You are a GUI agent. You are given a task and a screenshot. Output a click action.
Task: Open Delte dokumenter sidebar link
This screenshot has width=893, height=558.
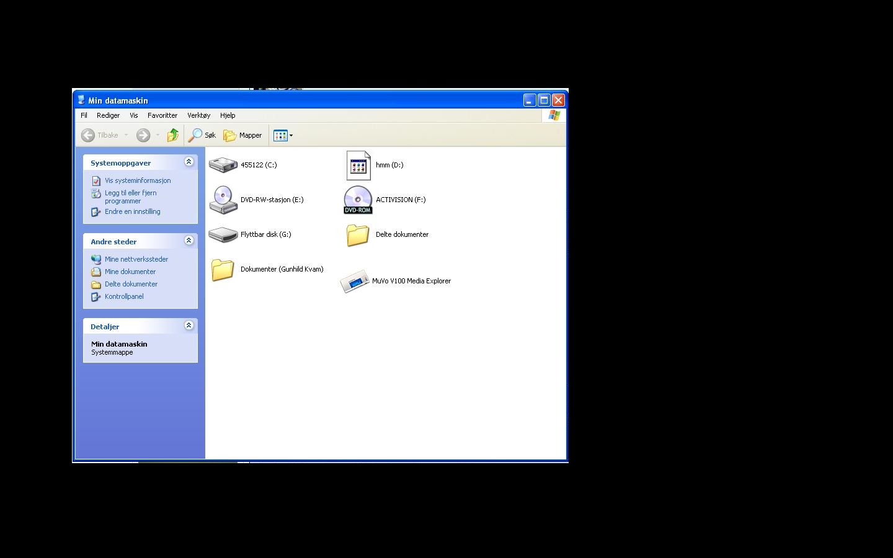[x=131, y=284]
